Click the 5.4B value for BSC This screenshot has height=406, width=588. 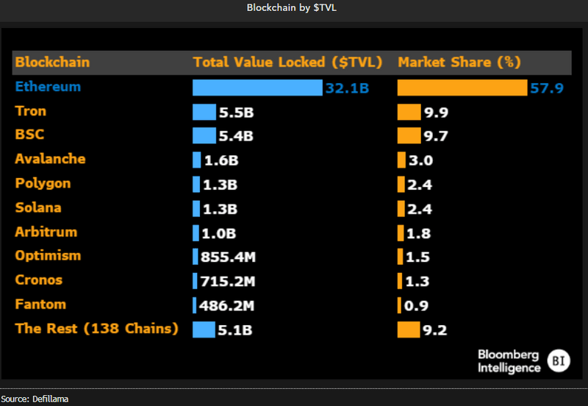pos(236,136)
